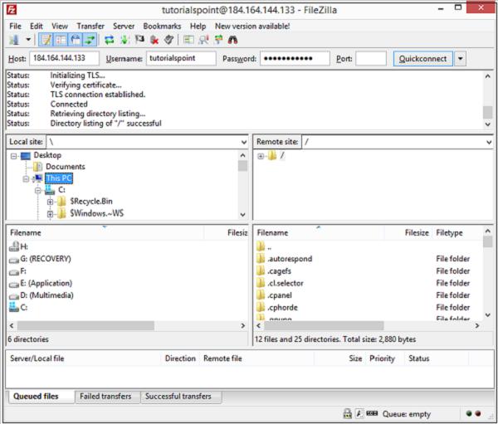Screen dimensions: 498x424
Task: Select the This PC tree item
Action: pyautogui.click(x=59, y=178)
